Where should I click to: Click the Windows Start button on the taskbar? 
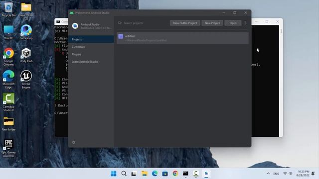[114, 174]
